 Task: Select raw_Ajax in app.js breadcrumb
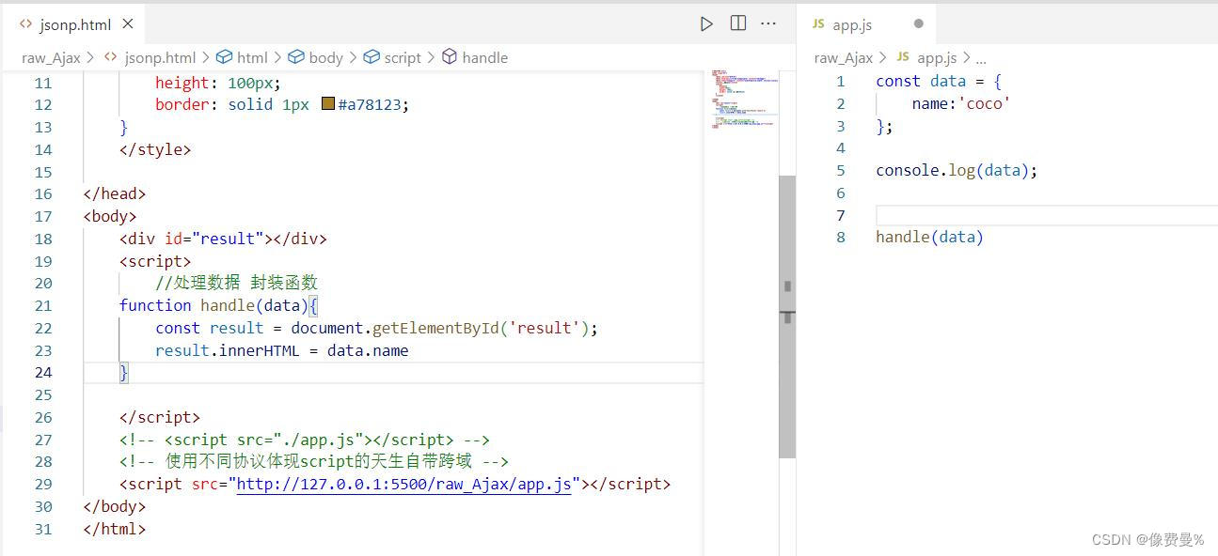[x=844, y=57]
